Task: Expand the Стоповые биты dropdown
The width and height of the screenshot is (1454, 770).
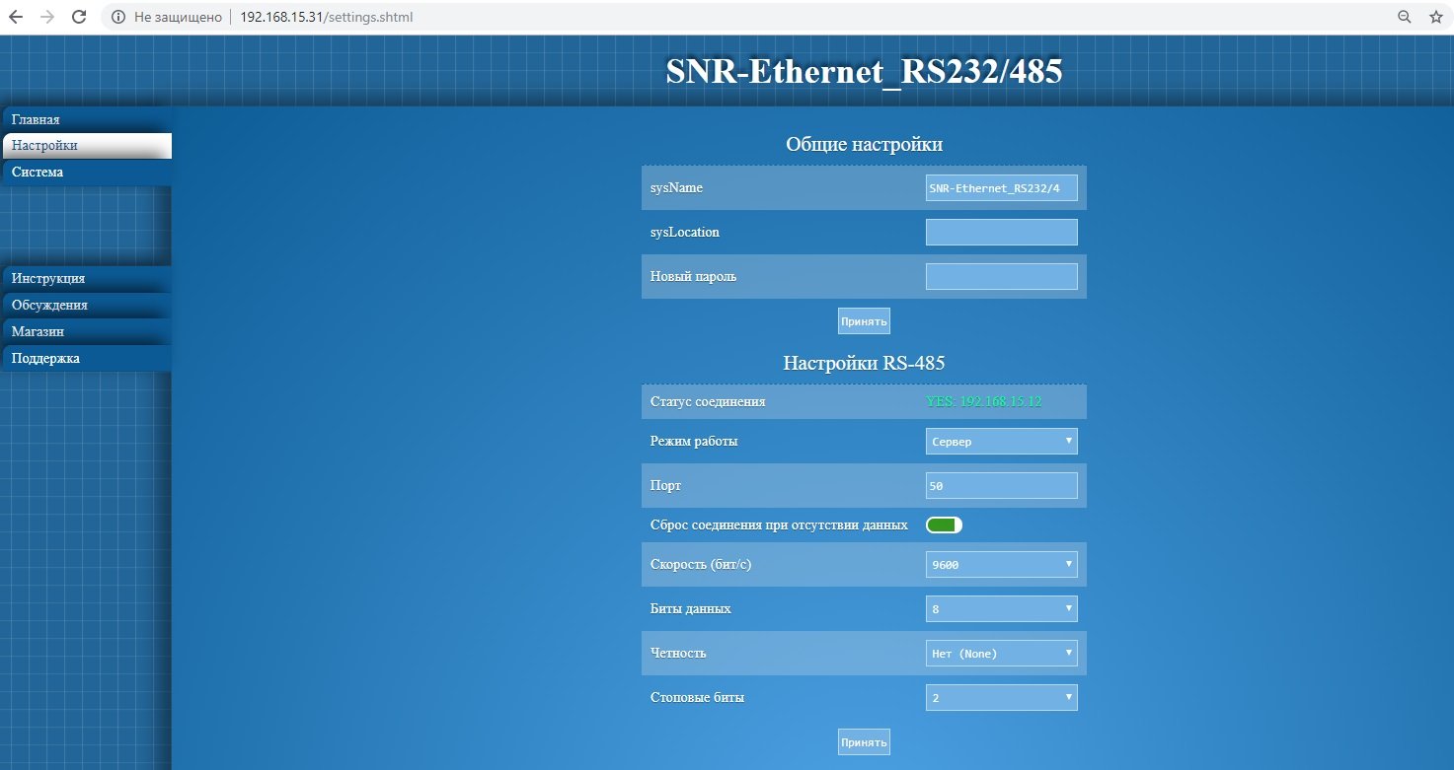Action: point(1001,698)
